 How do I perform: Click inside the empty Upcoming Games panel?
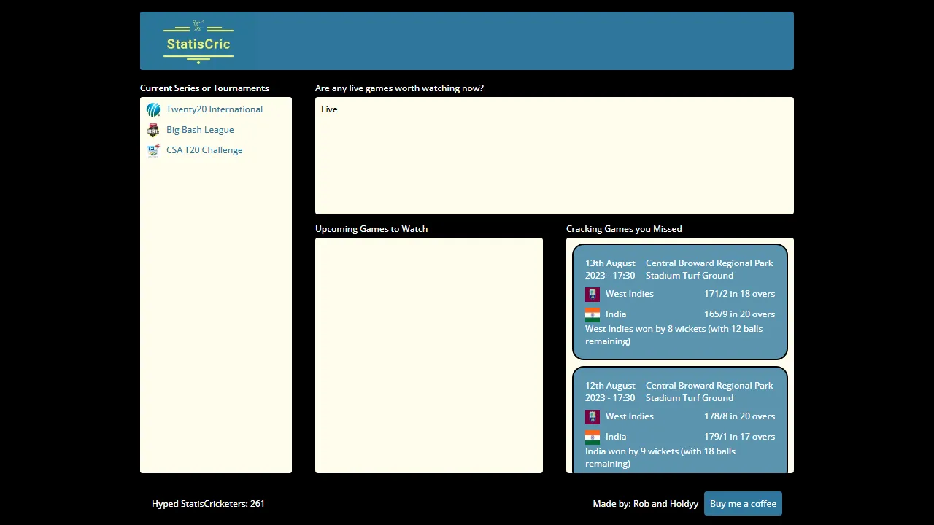(x=429, y=355)
